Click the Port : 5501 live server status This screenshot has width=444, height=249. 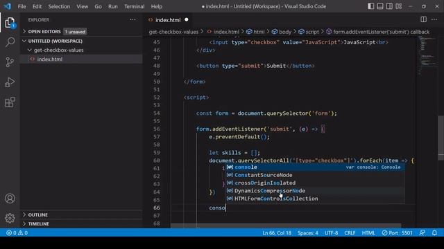398,233
